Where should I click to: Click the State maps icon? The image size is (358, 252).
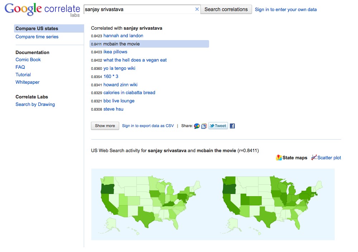click(279, 157)
